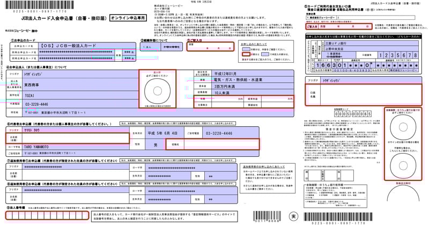This screenshot has width=429, height=225.
Task: Click the circled 実 mark
Action: [x=293, y=216]
